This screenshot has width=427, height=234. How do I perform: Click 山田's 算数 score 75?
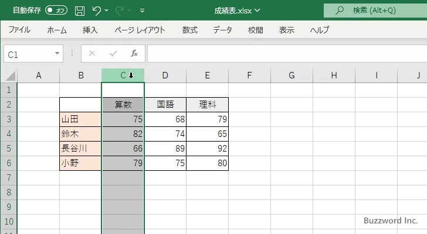click(123, 119)
